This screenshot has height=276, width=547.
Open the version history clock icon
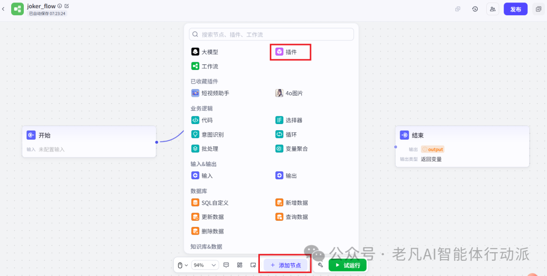(475, 9)
